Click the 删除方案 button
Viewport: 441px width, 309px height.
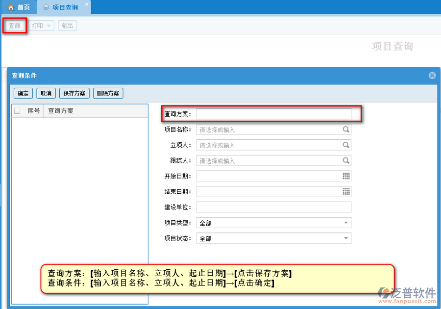pos(108,93)
